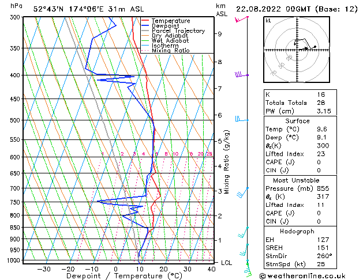Click the Pressure (mb) value '855'
363x280 pixels.
(323, 188)
